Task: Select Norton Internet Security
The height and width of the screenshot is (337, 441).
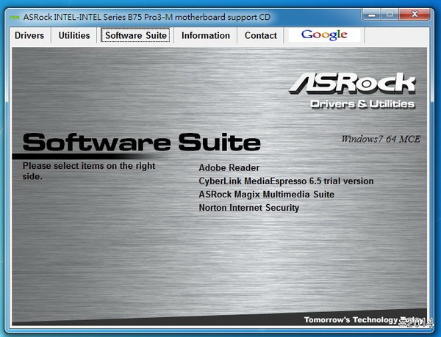Action: click(x=248, y=208)
